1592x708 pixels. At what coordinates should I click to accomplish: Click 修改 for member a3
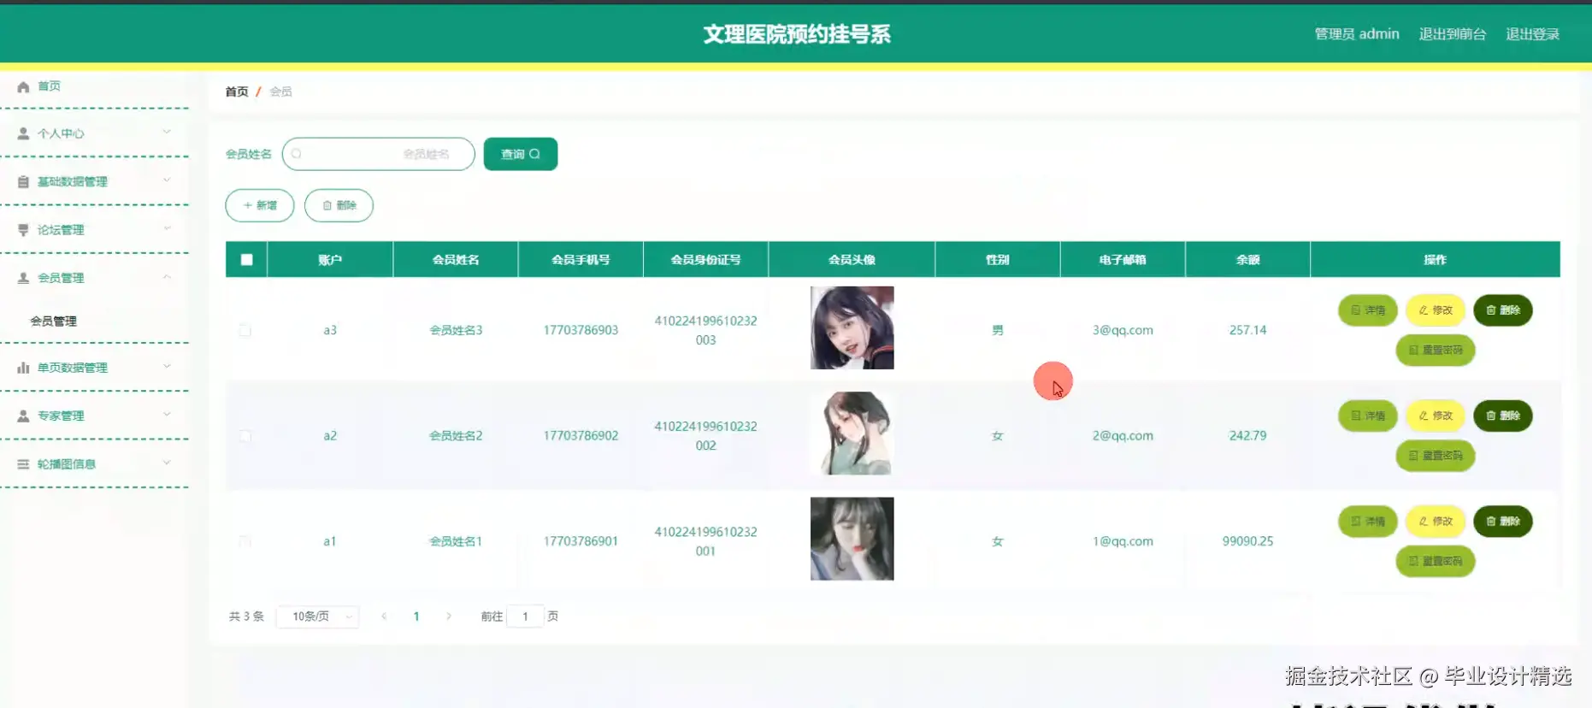pyautogui.click(x=1436, y=310)
